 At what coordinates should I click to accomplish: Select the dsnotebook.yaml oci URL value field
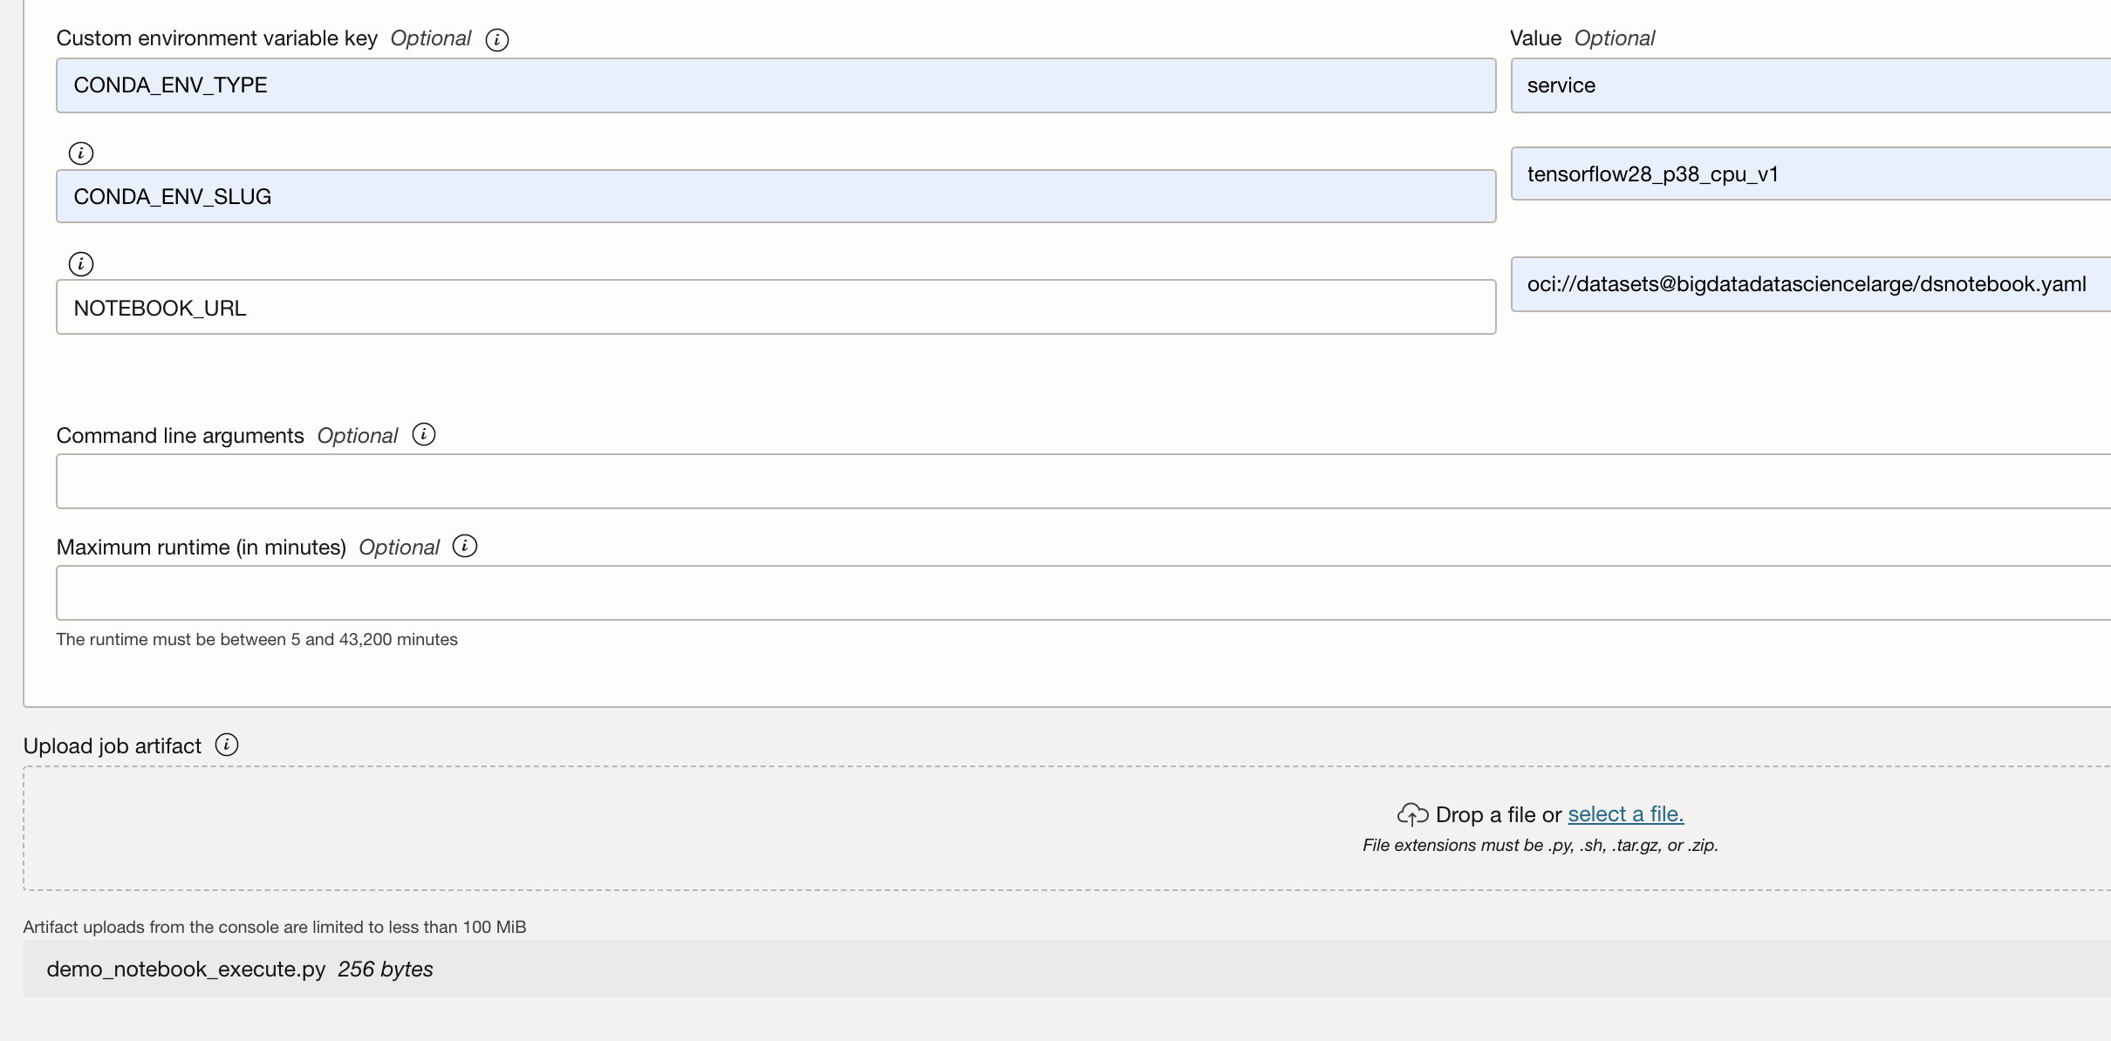[1807, 283]
